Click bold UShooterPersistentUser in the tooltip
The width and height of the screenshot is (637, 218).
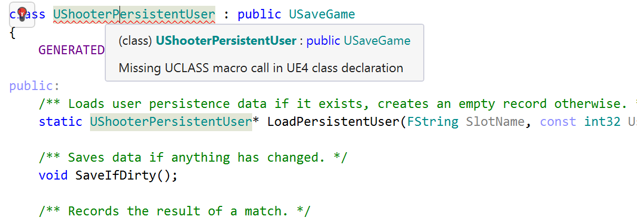(226, 41)
